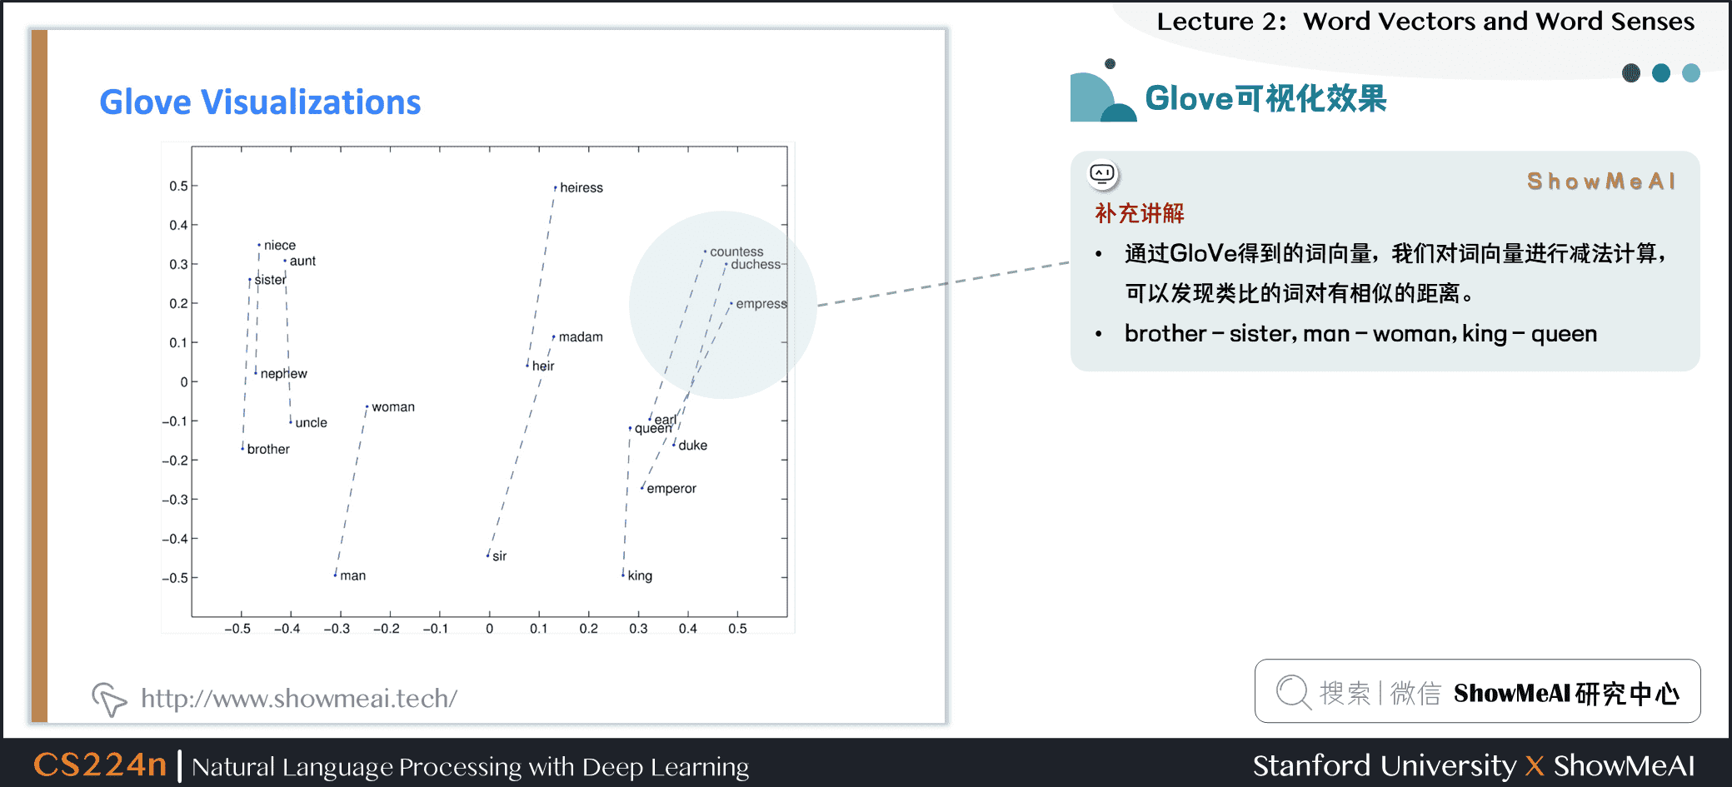Image resolution: width=1732 pixels, height=787 pixels.
Task: Click 'Natural Language Processing with Deep Learning' footer text
Action: [x=470, y=766]
